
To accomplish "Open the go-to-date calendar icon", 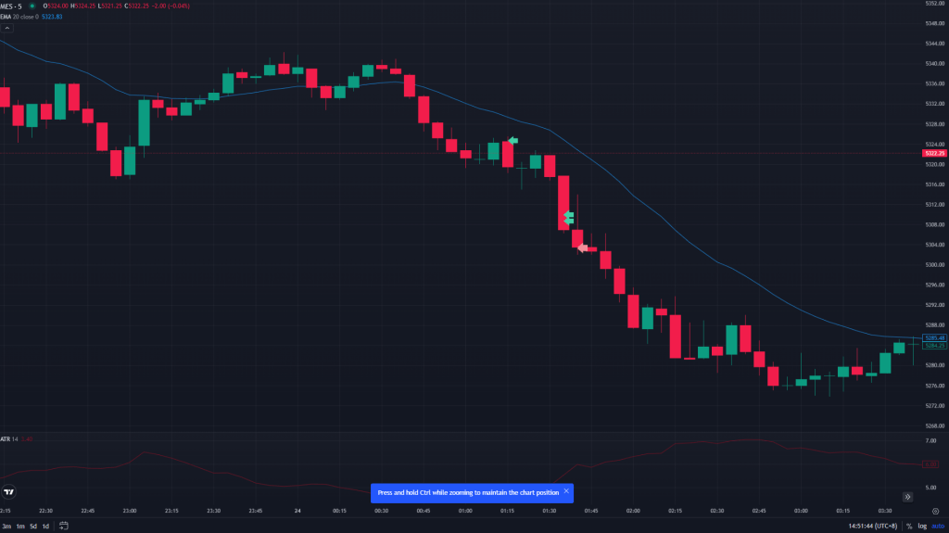I will pyautogui.click(x=64, y=526).
